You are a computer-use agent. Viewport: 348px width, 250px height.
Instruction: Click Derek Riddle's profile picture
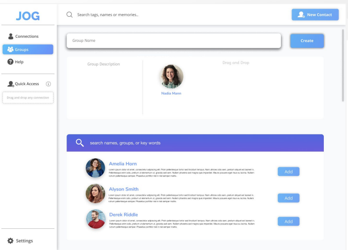[x=95, y=219]
